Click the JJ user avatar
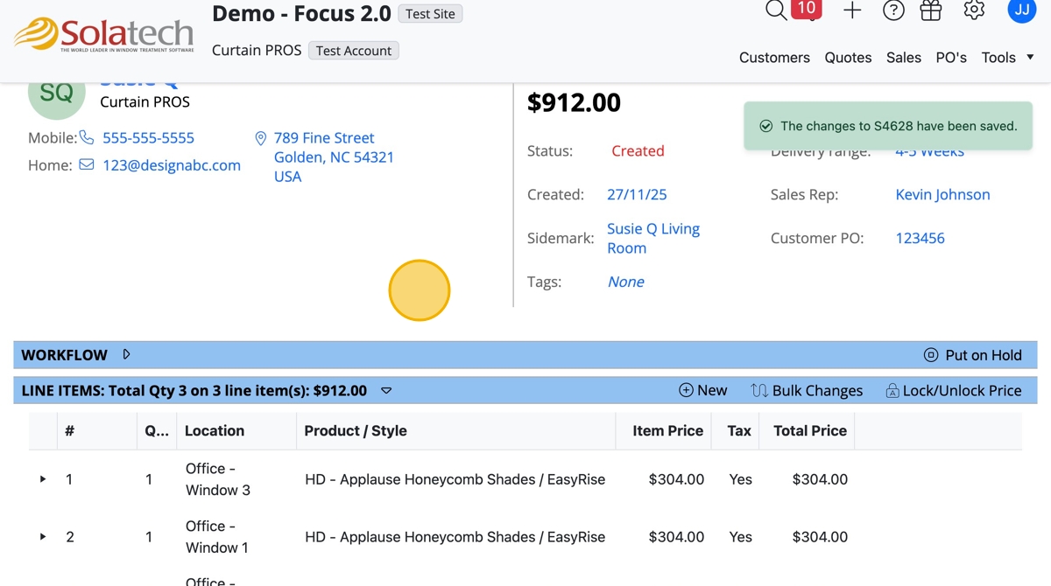This screenshot has width=1051, height=586. (1021, 10)
